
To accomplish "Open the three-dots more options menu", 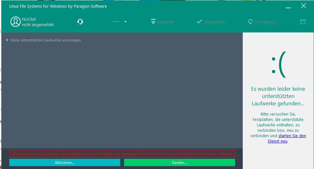I will click(120, 22).
